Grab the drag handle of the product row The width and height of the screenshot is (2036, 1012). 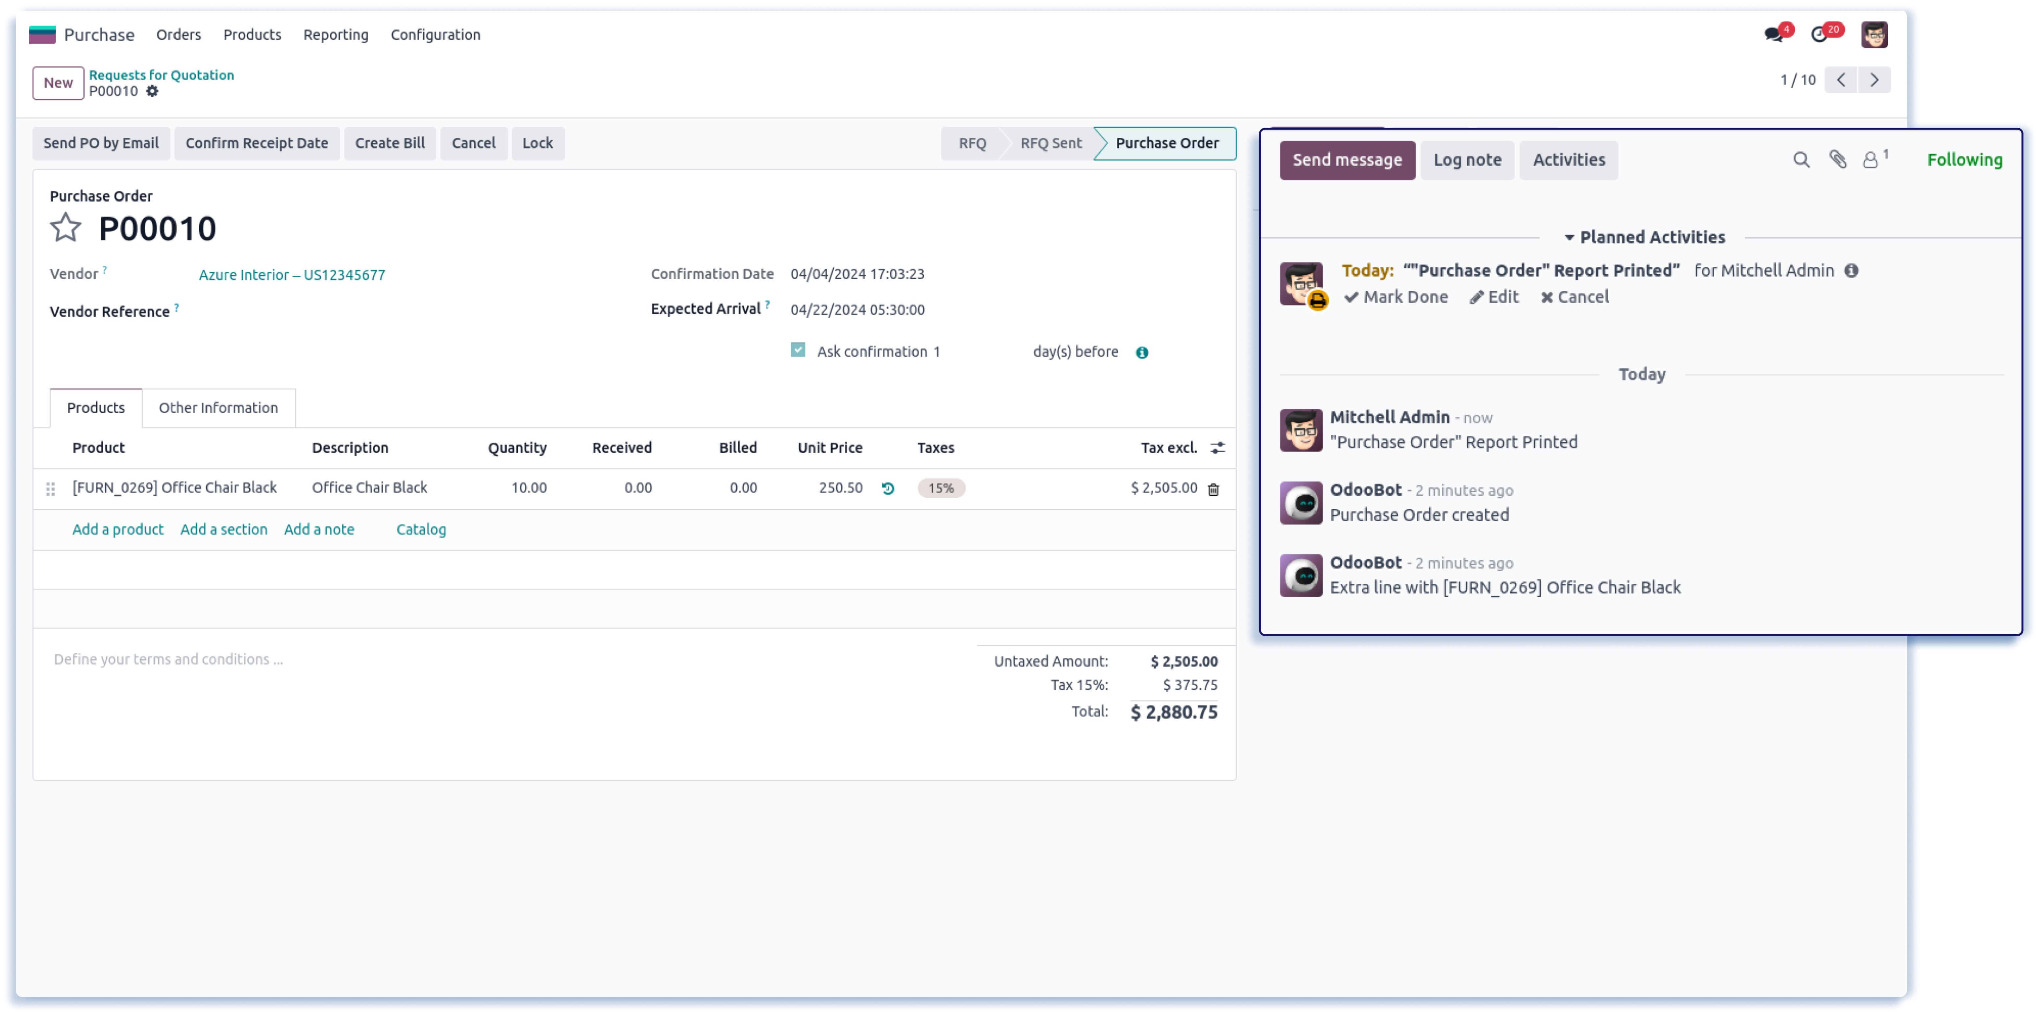(51, 489)
